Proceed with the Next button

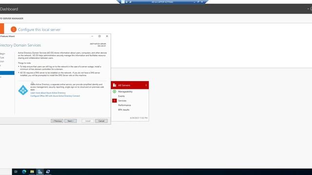(70, 121)
